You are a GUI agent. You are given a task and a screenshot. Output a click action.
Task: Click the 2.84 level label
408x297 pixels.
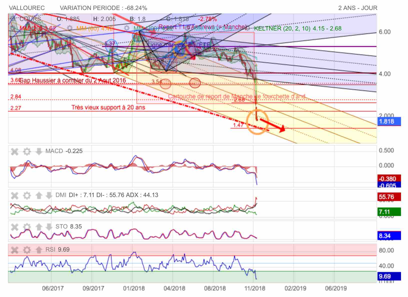point(15,96)
